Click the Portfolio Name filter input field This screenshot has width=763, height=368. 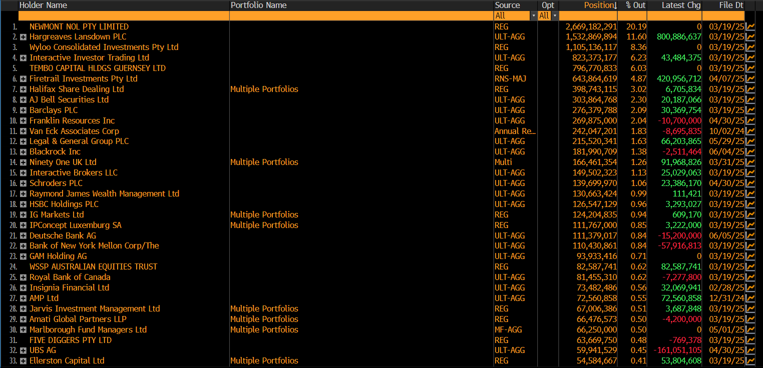tap(361, 16)
